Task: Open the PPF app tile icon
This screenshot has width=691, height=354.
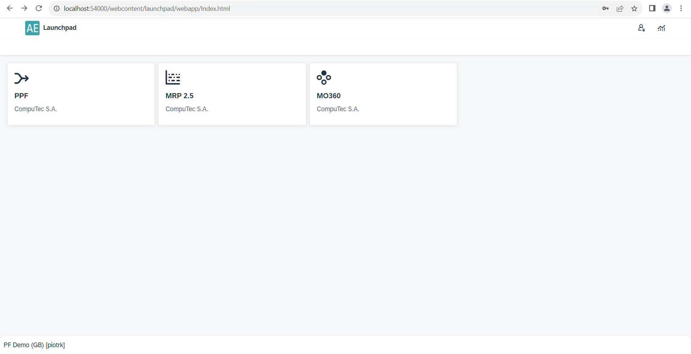Action: (x=22, y=78)
